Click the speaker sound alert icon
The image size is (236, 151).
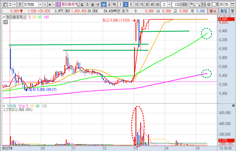[x=50, y=5]
